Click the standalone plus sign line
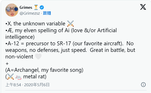 (x=7, y=64)
